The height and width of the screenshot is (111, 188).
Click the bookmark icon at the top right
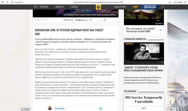[185, 2]
